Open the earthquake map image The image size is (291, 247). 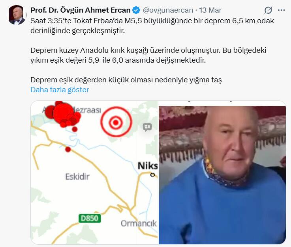94,173
